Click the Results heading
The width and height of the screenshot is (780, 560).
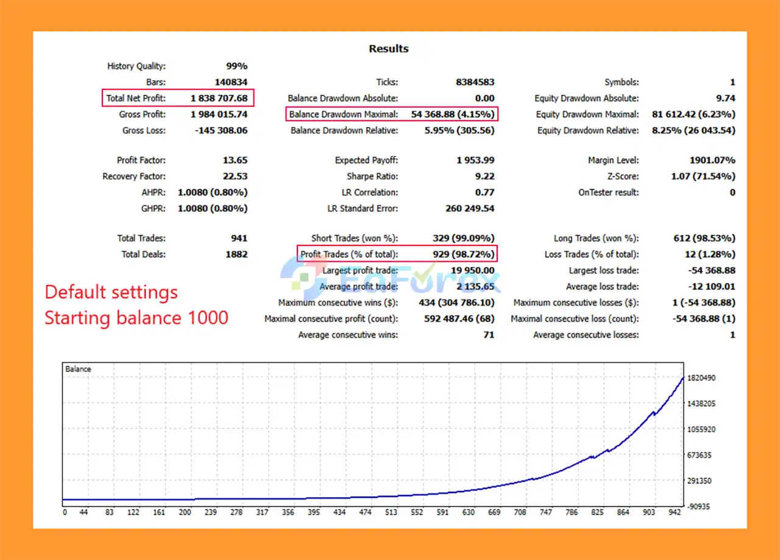pos(389,49)
